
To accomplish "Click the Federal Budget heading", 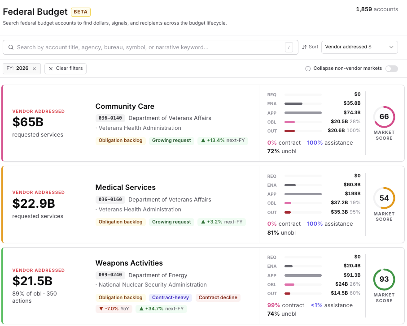I will (35, 12).
